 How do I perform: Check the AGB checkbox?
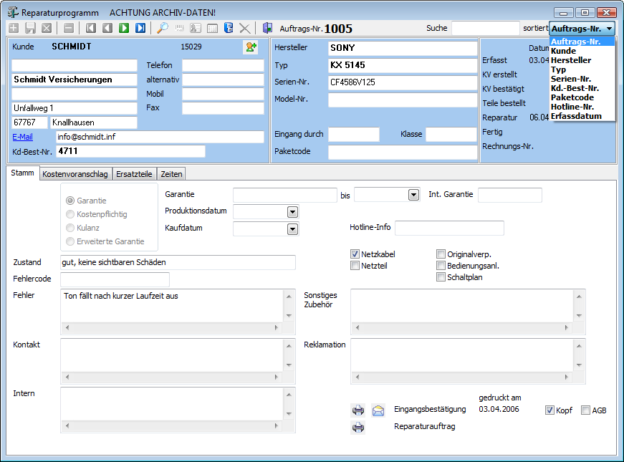585,410
